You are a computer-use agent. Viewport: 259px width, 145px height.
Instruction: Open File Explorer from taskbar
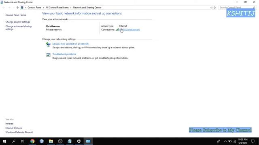51,141
